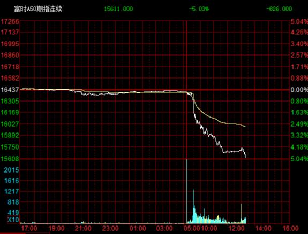Select the 16:00 time axis label
This screenshot has width=308, height=234.
pyautogui.click(x=290, y=228)
